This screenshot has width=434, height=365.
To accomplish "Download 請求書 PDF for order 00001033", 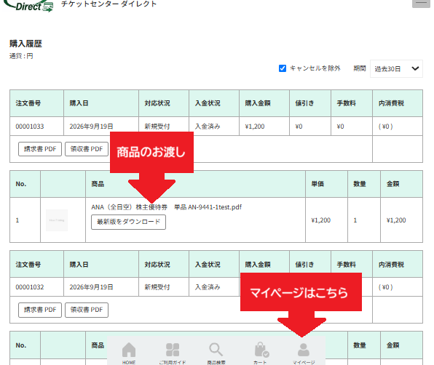I will (x=40, y=149).
